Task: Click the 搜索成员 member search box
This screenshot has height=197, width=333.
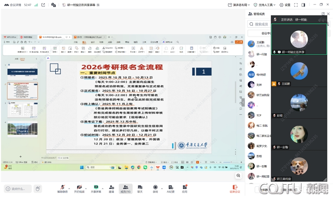Action: (261, 24)
